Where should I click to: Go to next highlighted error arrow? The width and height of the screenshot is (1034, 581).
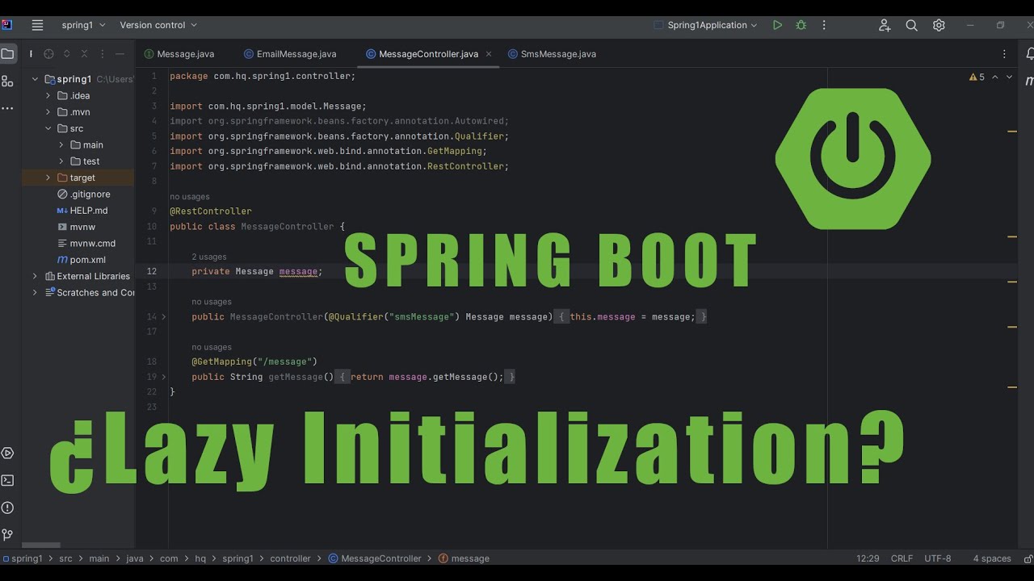pos(1009,77)
